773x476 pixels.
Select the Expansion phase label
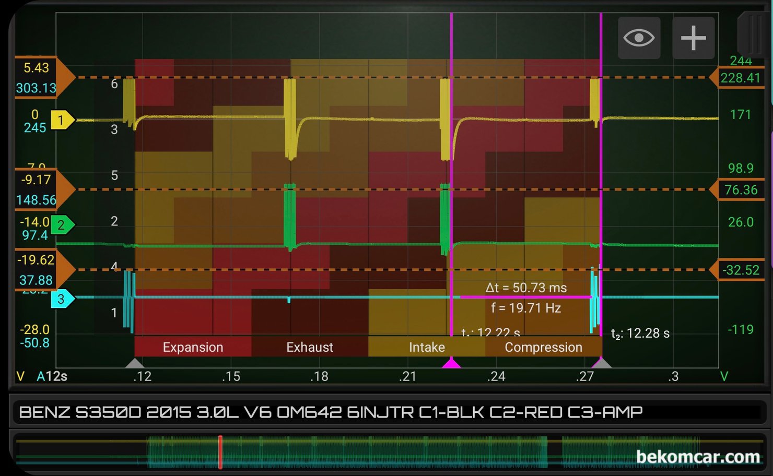pyautogui.click(x=193, y=347)
